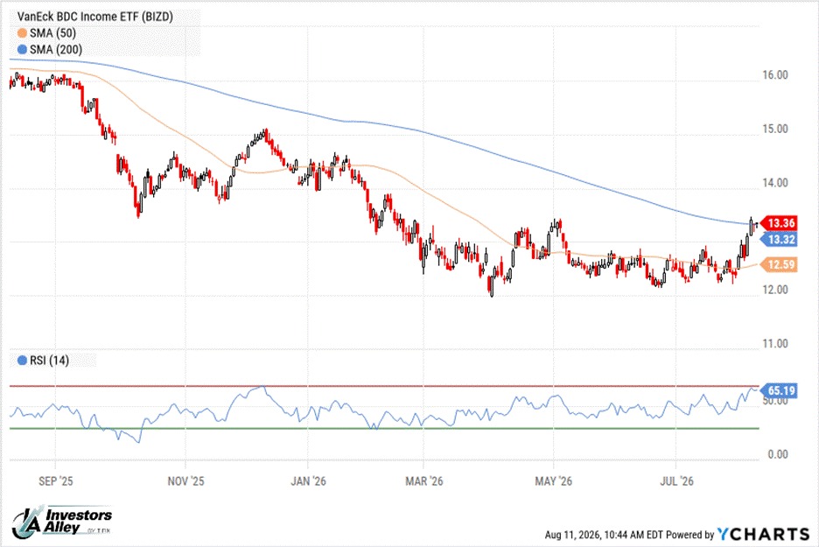Viewport: 819px width, 547px height.
Task: Click the blue SMA (200) legend dot
Action: pyautogui.click(x=22, y=50)
